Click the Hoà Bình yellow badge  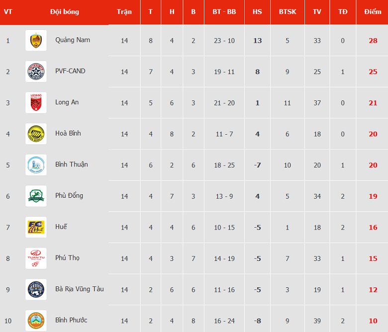(36, 134)
